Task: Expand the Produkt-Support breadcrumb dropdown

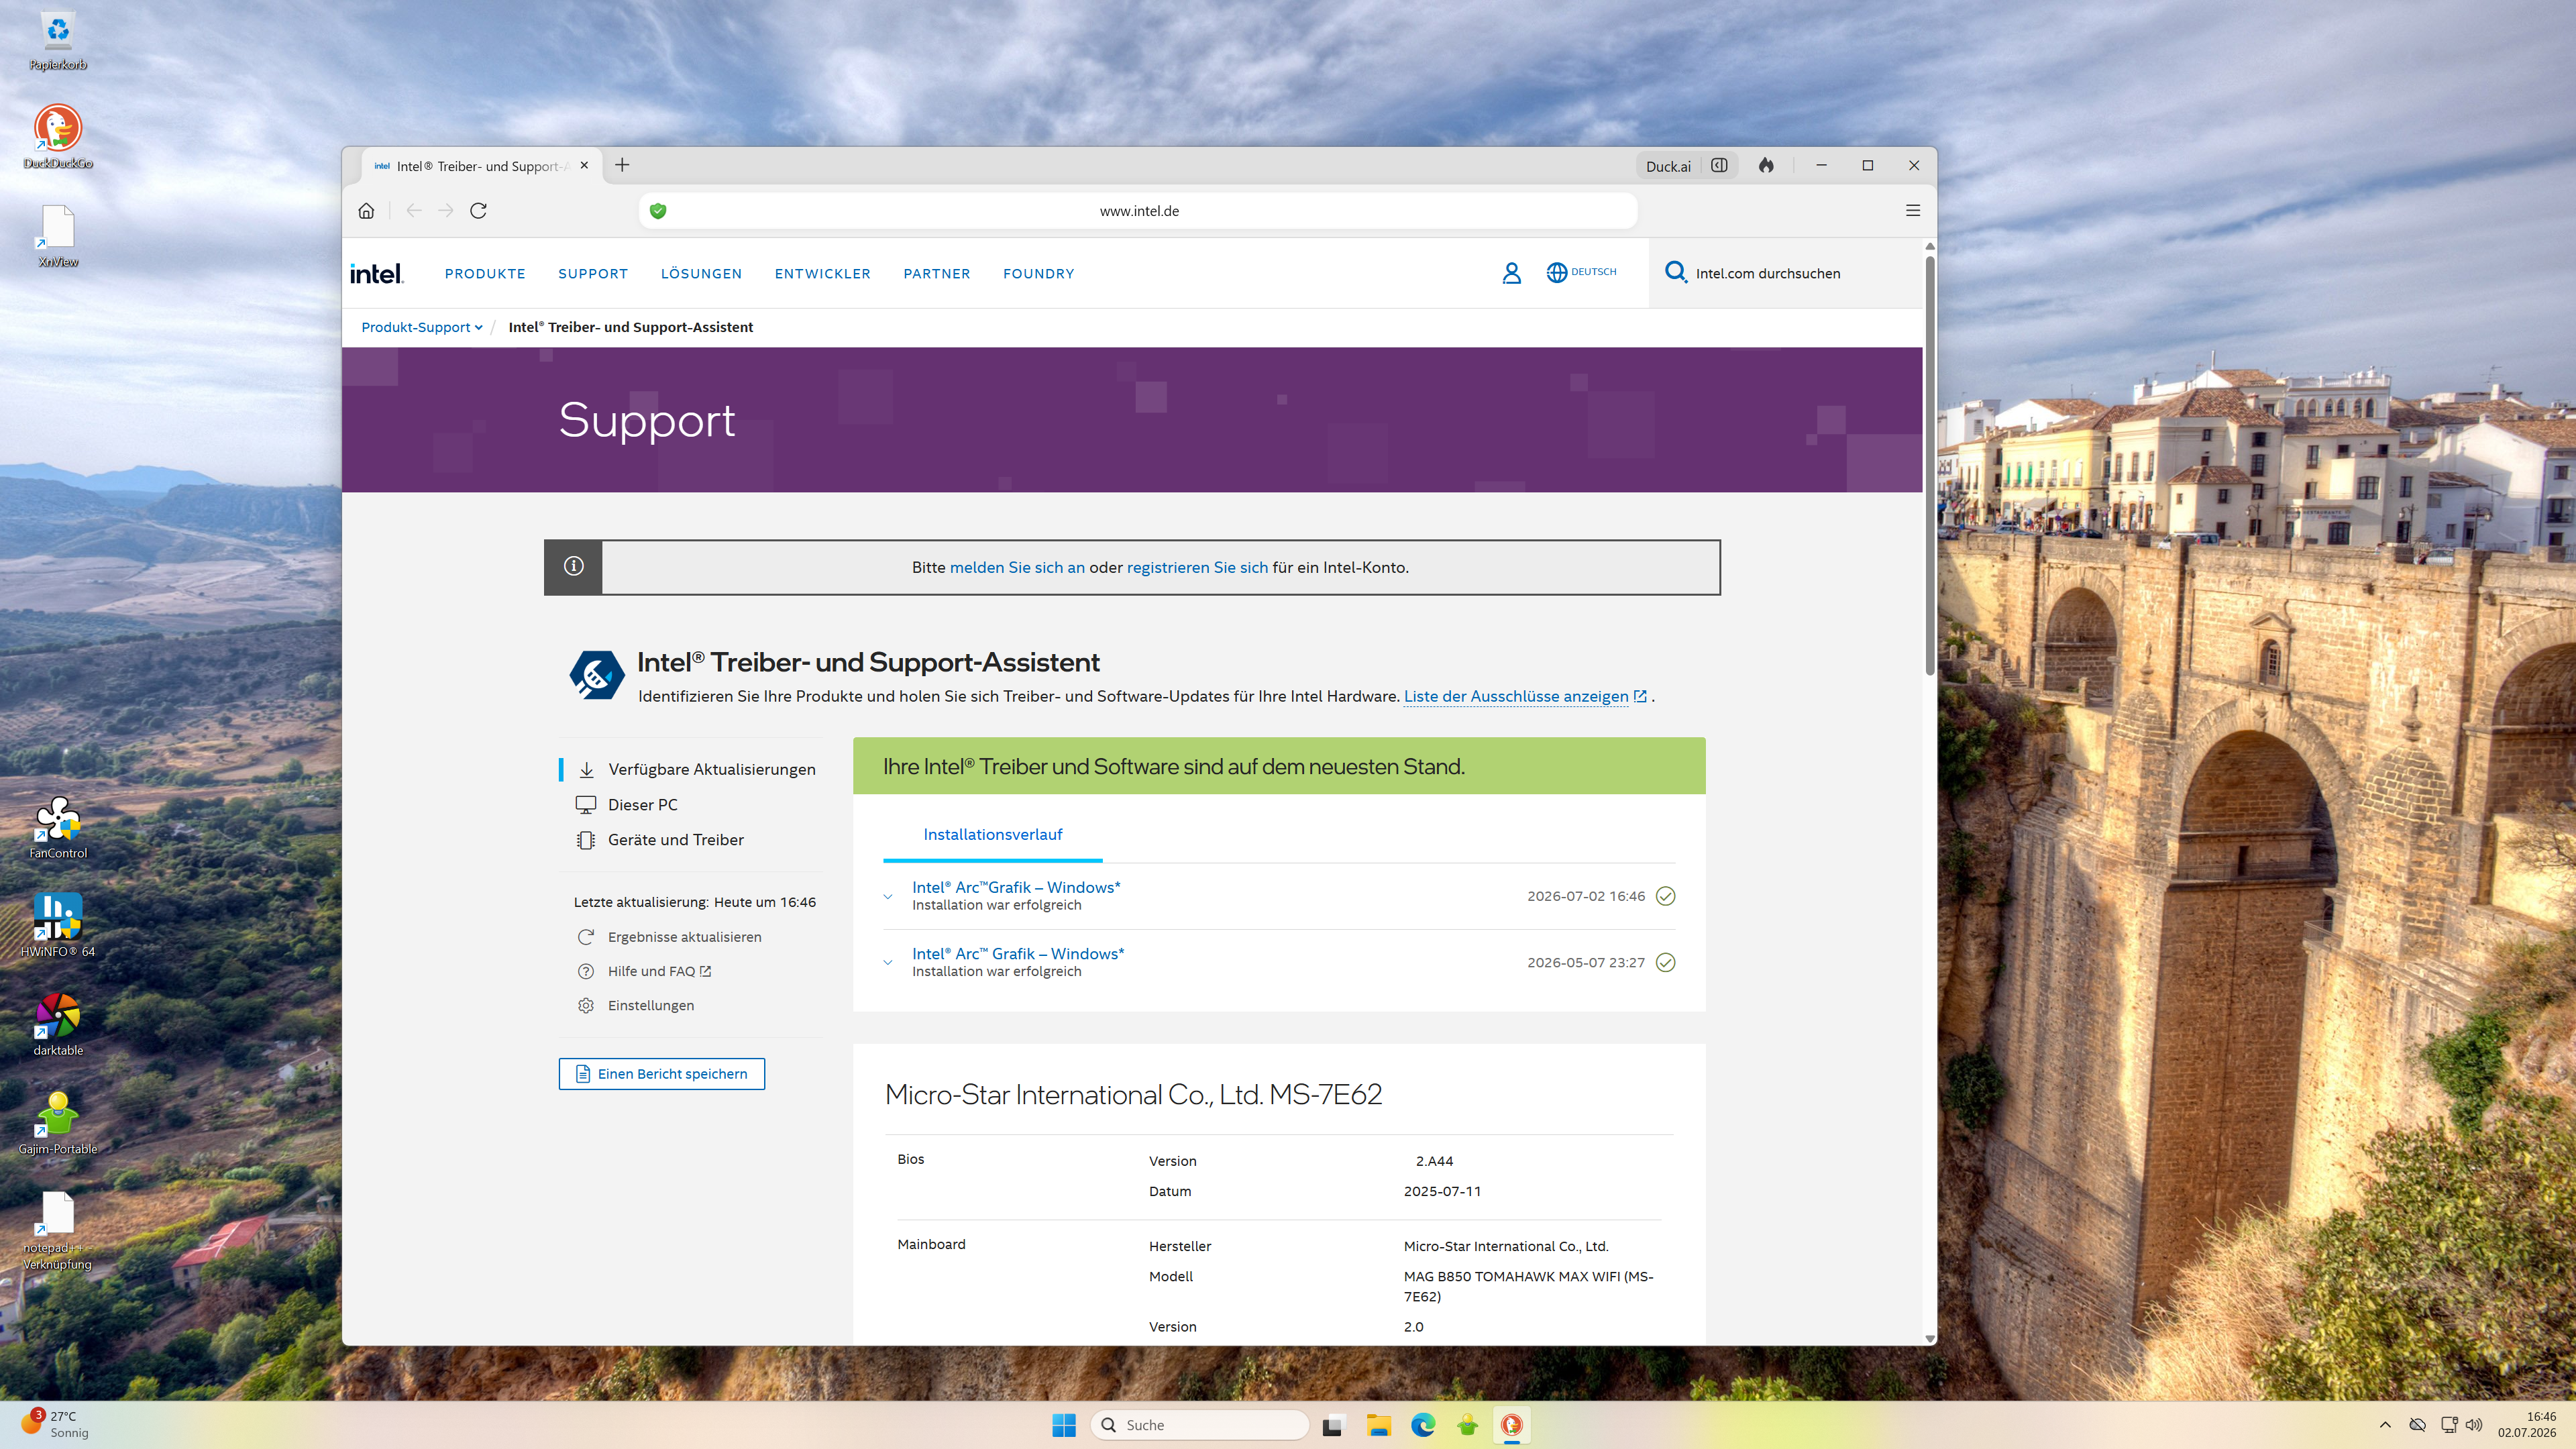Action: click(422, 327)
